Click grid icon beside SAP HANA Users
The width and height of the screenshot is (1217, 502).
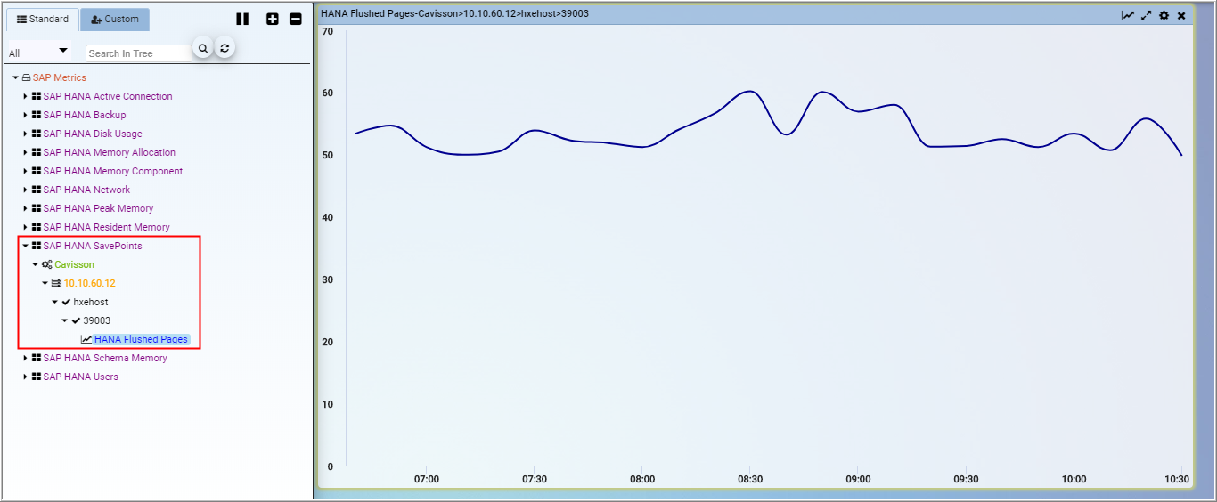[37, 376]
